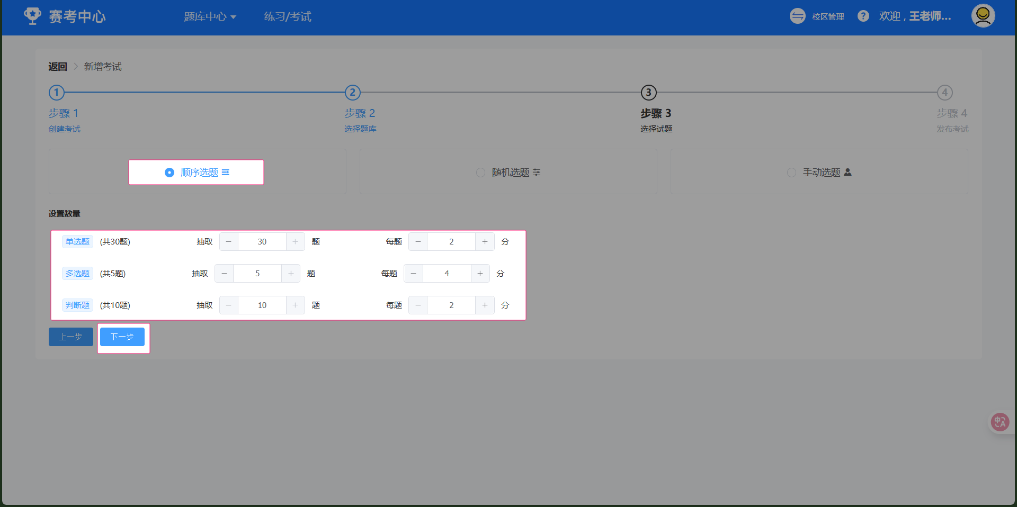
Task: Click the 判断题 tag
Action: point(77,305)
